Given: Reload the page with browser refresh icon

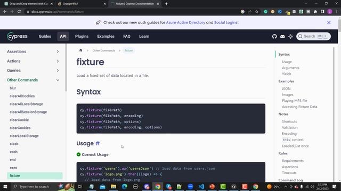Looking at the screenshot, I should [x=19, y=12].
